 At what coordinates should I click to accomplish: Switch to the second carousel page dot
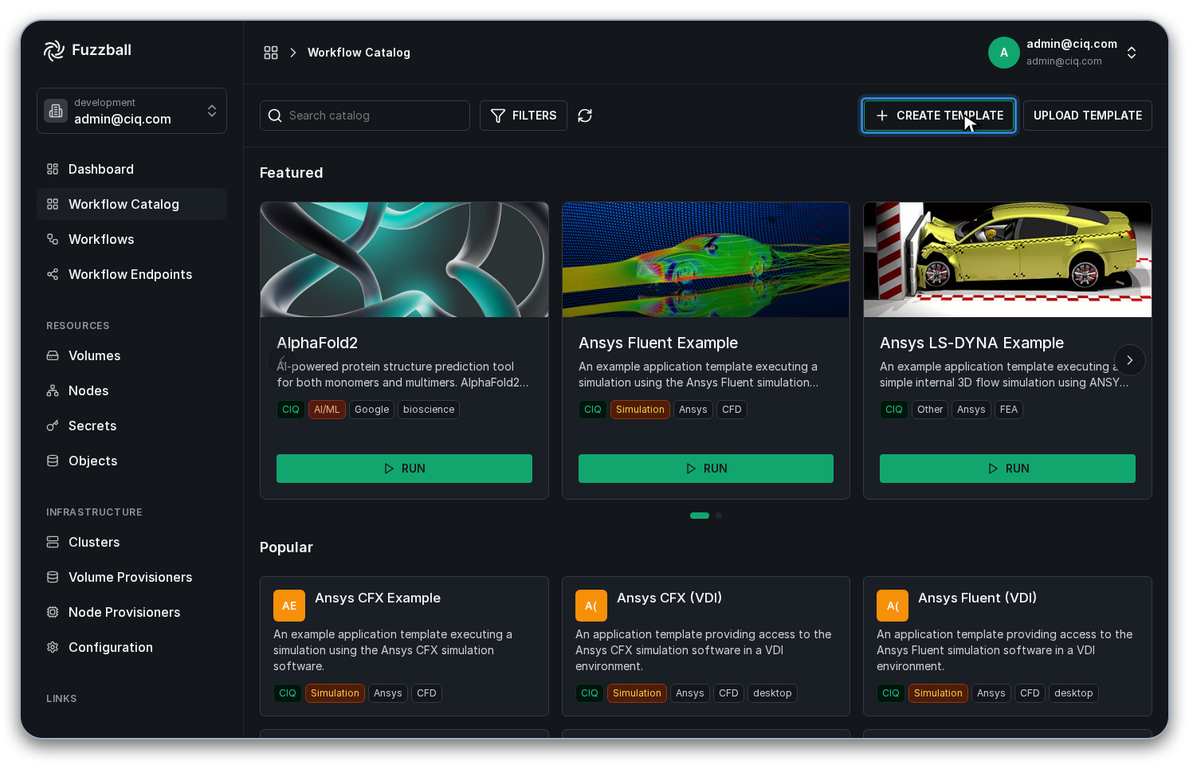(719, 516)
